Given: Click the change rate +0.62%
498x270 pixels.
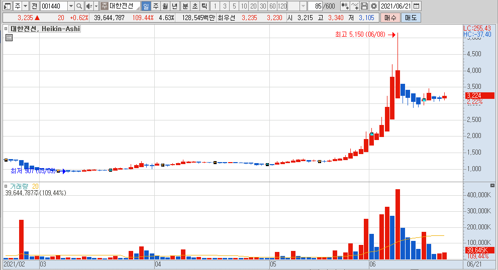Looking at the screenshot, I should (x=79, y=18).
